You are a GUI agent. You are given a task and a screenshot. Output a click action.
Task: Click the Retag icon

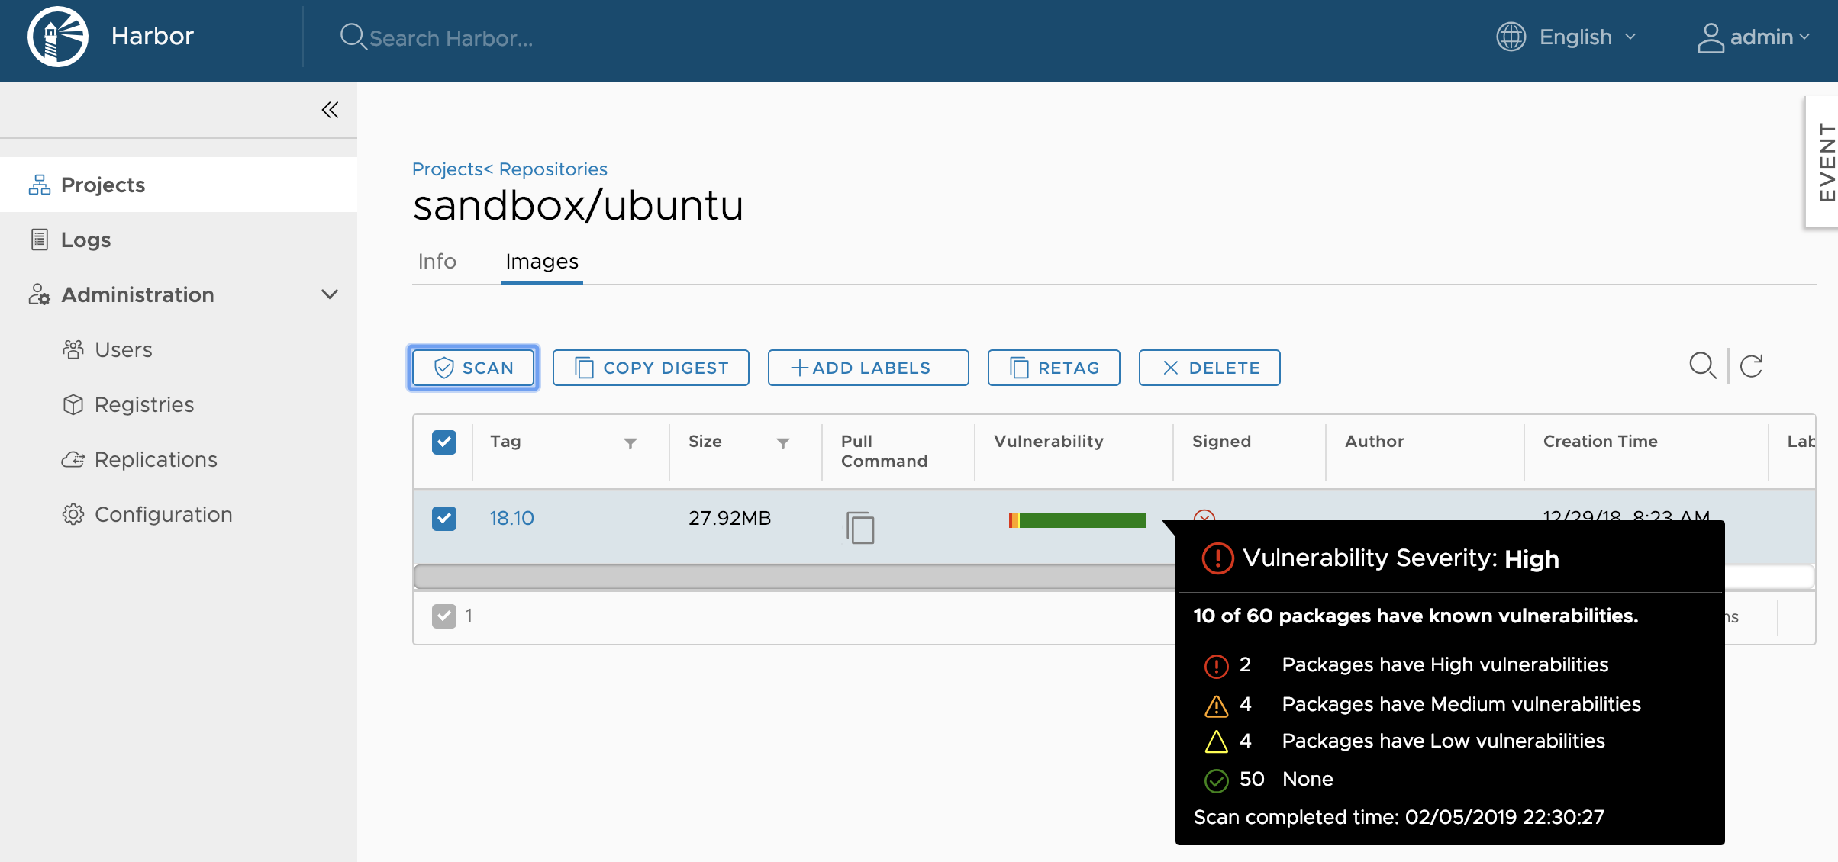click(x=1016, y=368)
